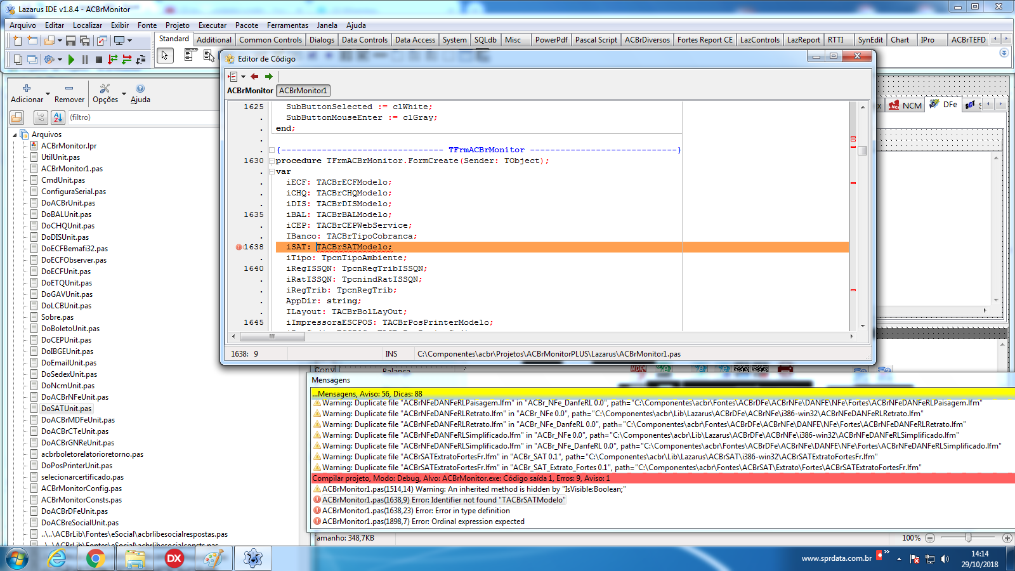
Task: Click the build mode gear icon
Action: (x=49, y=60)
